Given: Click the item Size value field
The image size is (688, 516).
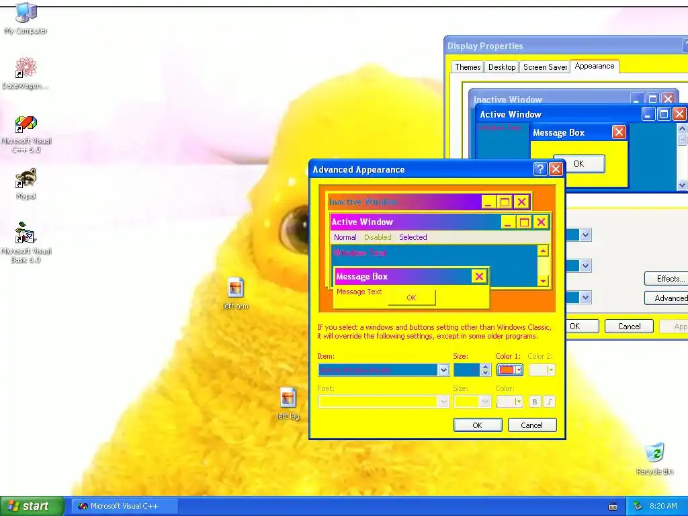Looking at the screenshot, I should click(x=466, y=370).
